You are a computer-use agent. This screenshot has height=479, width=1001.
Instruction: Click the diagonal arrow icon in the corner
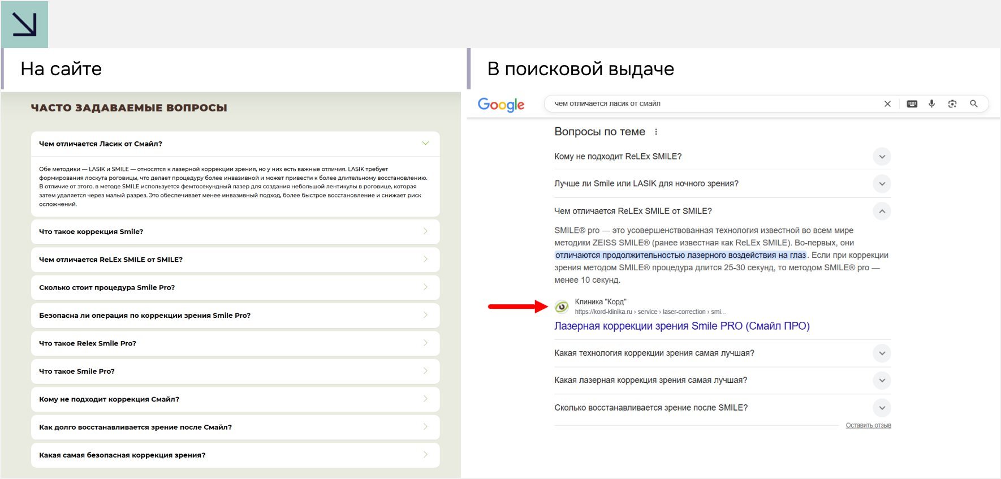24,24
